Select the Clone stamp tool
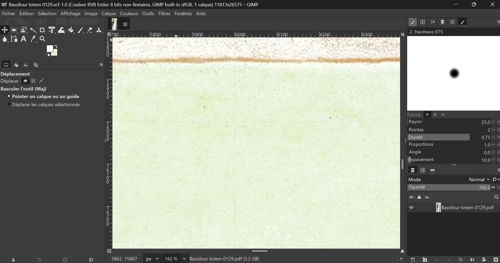 (x=99, y=30)
